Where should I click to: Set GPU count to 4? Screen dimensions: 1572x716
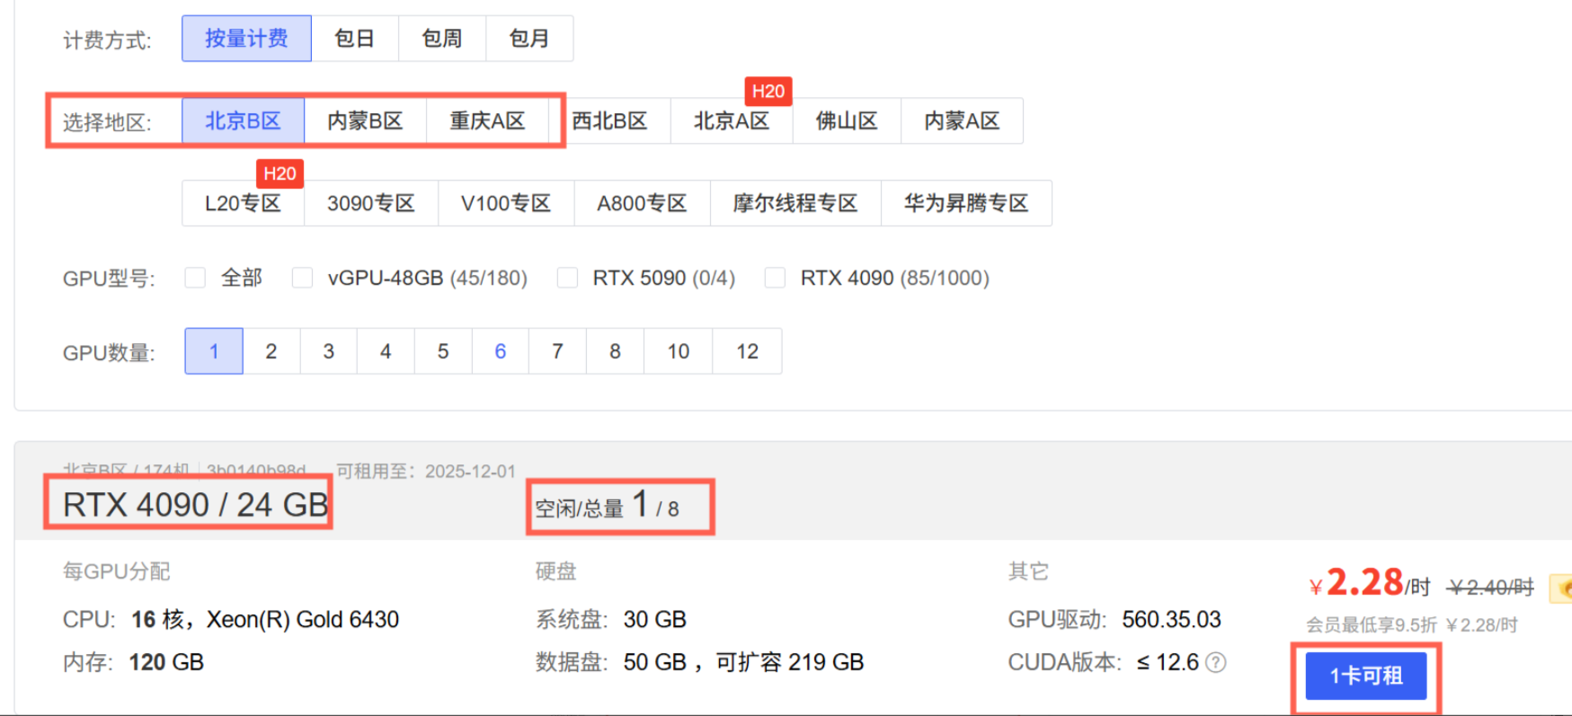pos(386,351)
